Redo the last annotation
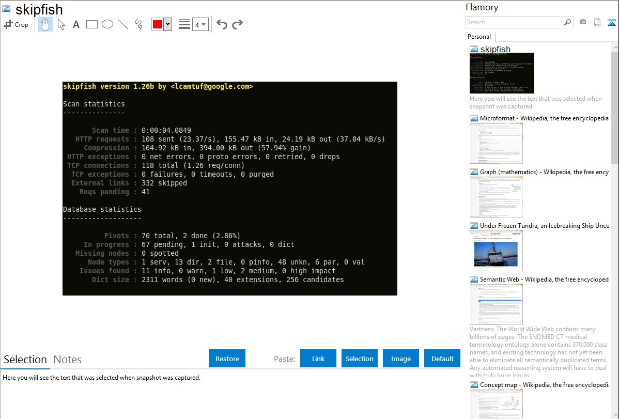The image size is (619, 419). (x=237, y=24)
